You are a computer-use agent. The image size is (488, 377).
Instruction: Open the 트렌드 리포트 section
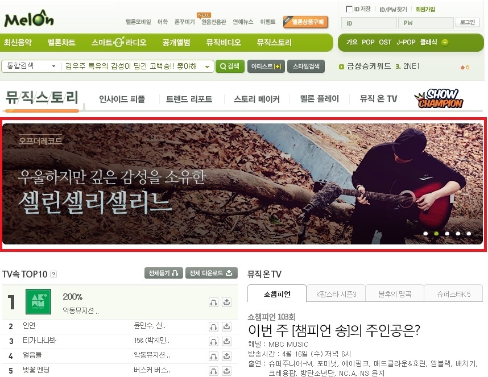189,99
